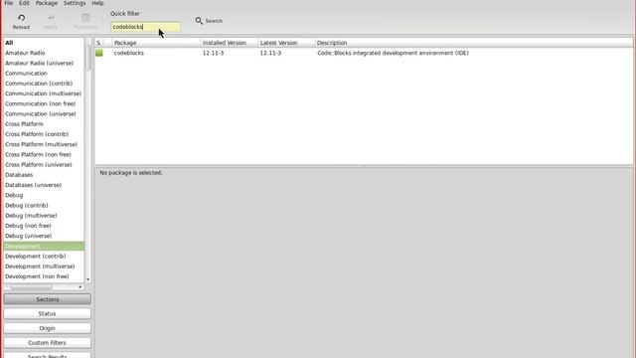The height and width of the screenshot is (358, 636).
Task: Click sections list horizontal scrollbar thumb
Action: pos(32,287)
